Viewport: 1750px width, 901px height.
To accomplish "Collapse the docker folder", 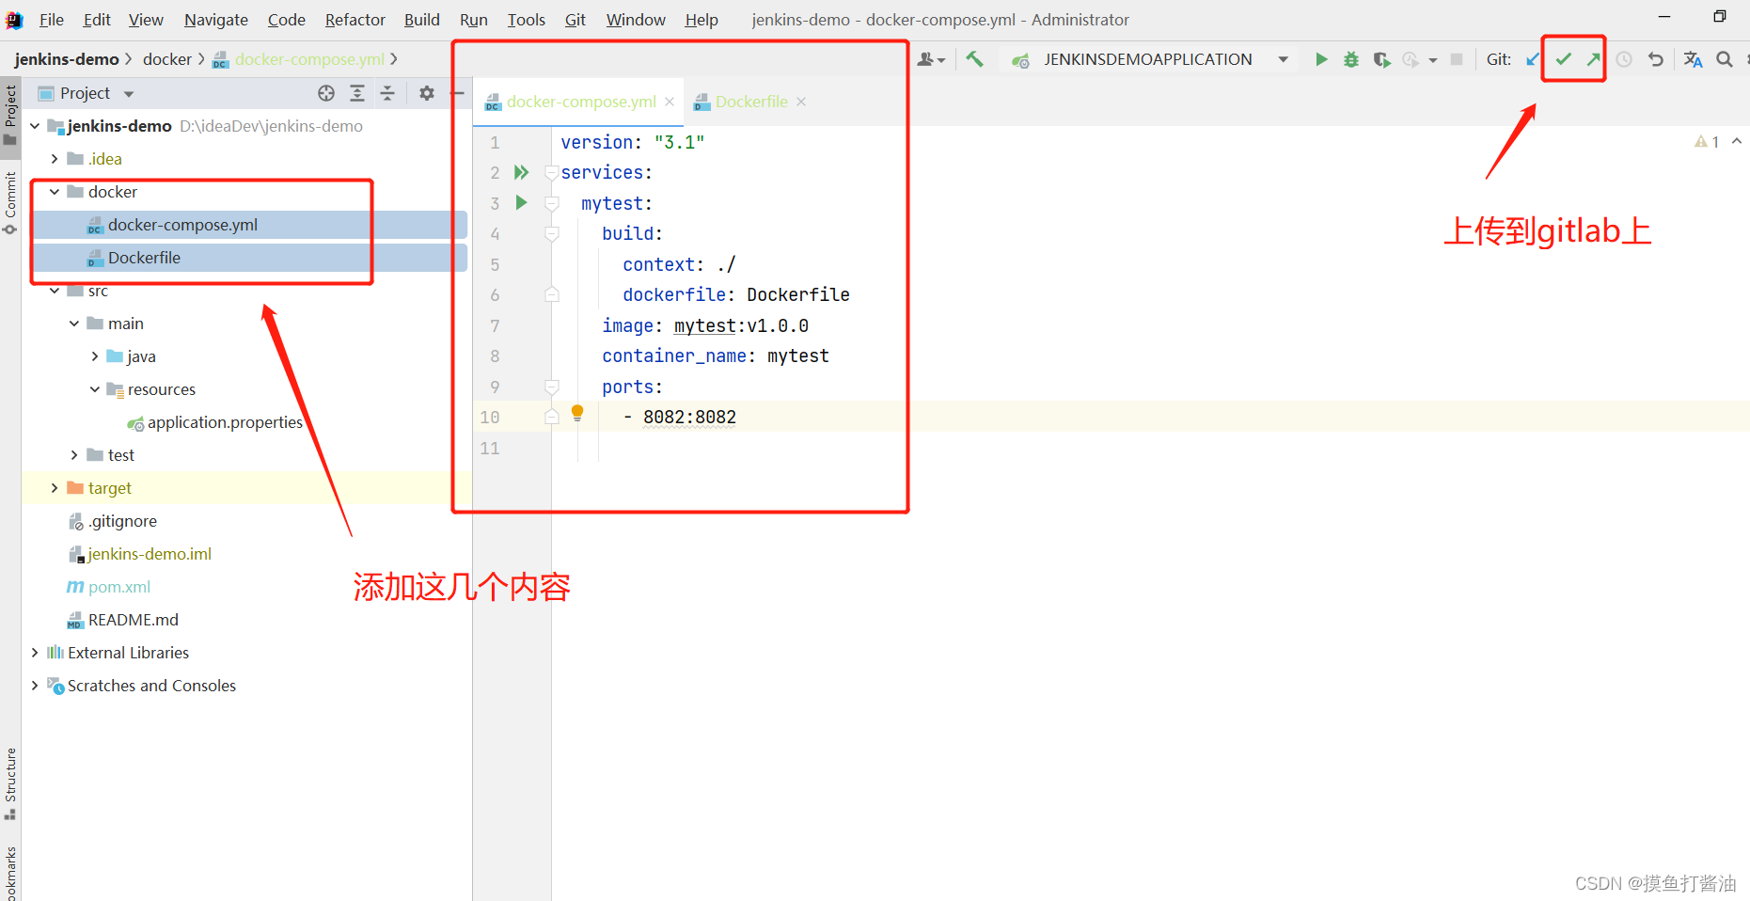I will point(55,192).
